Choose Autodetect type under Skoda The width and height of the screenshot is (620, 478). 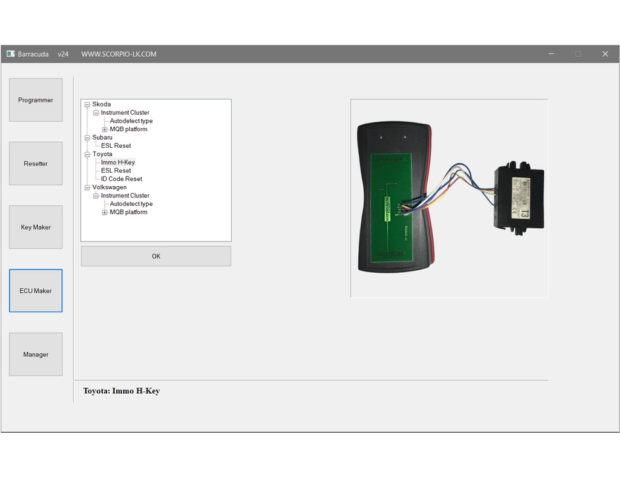131,121
